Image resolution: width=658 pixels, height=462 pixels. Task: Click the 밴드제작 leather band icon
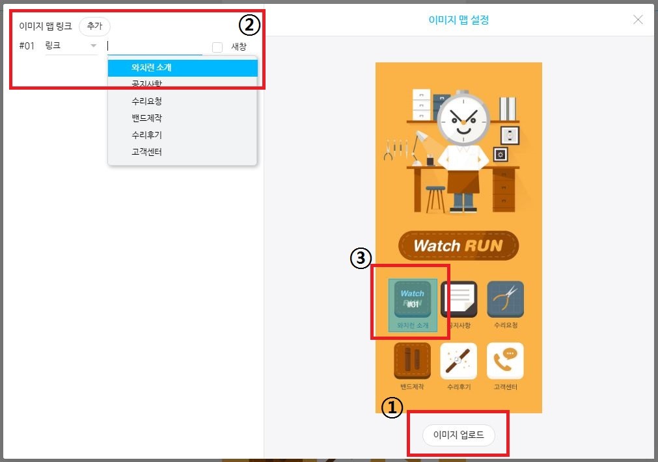(412, 361)
